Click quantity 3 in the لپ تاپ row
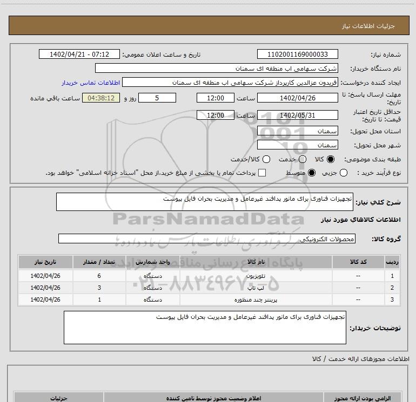Screen dimensions: 416x402 (x=99, y=288)
